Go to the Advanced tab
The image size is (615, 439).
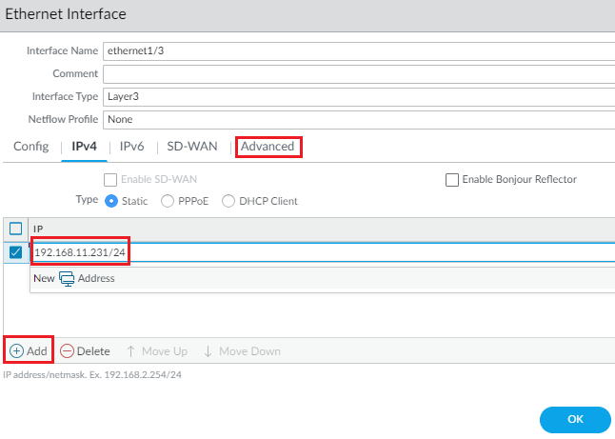(x=268, y=147)
